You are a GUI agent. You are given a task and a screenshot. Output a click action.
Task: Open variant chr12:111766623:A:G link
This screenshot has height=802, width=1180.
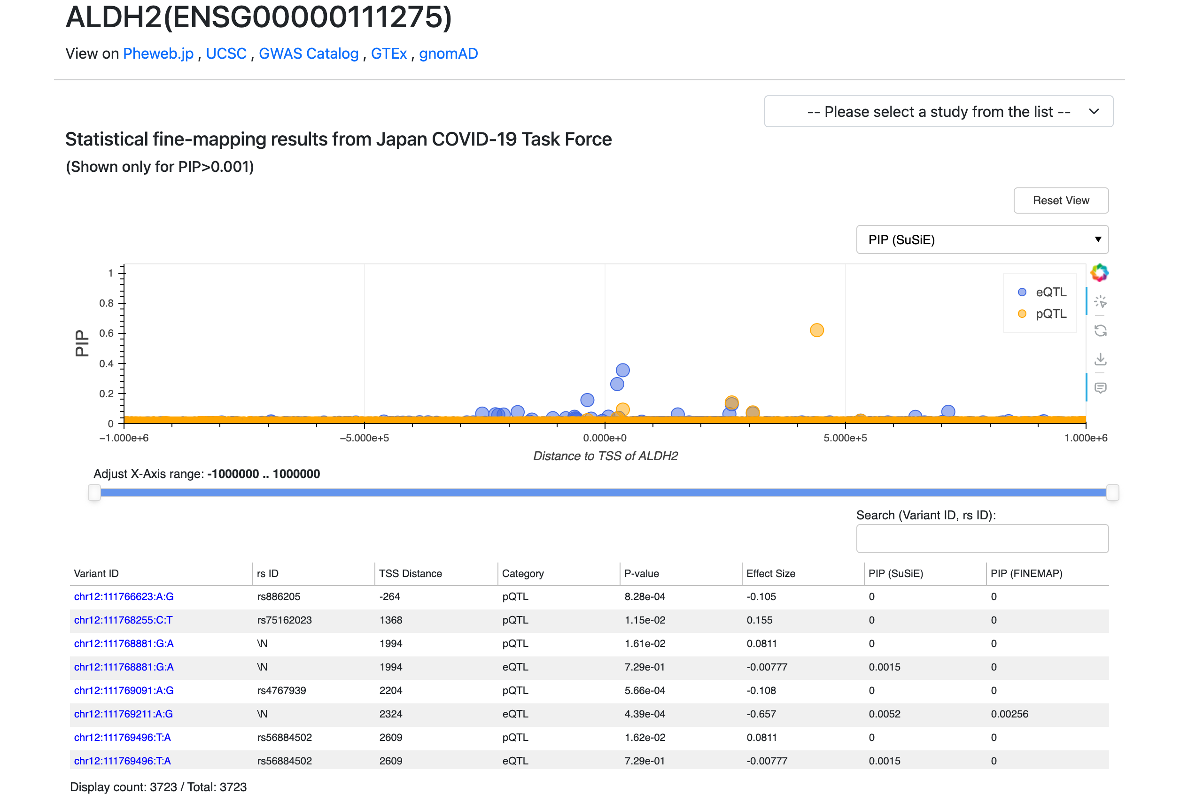(124, 596)
